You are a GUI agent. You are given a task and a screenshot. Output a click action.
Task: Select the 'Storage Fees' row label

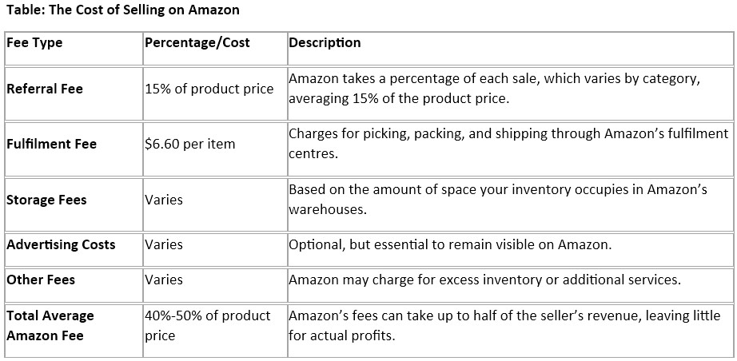click(x=48, y=200)
